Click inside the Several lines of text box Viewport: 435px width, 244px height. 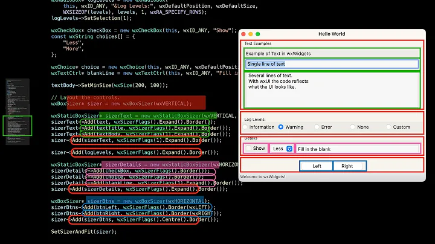332,90
